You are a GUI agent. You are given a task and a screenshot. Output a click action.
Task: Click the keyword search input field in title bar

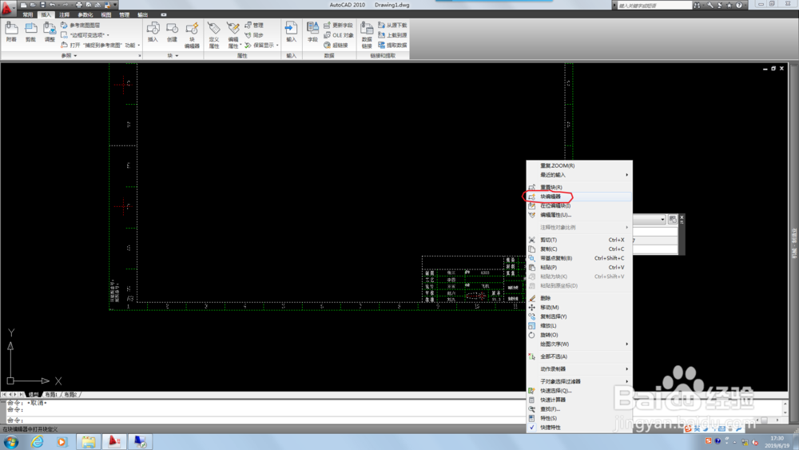click(654, 5)
